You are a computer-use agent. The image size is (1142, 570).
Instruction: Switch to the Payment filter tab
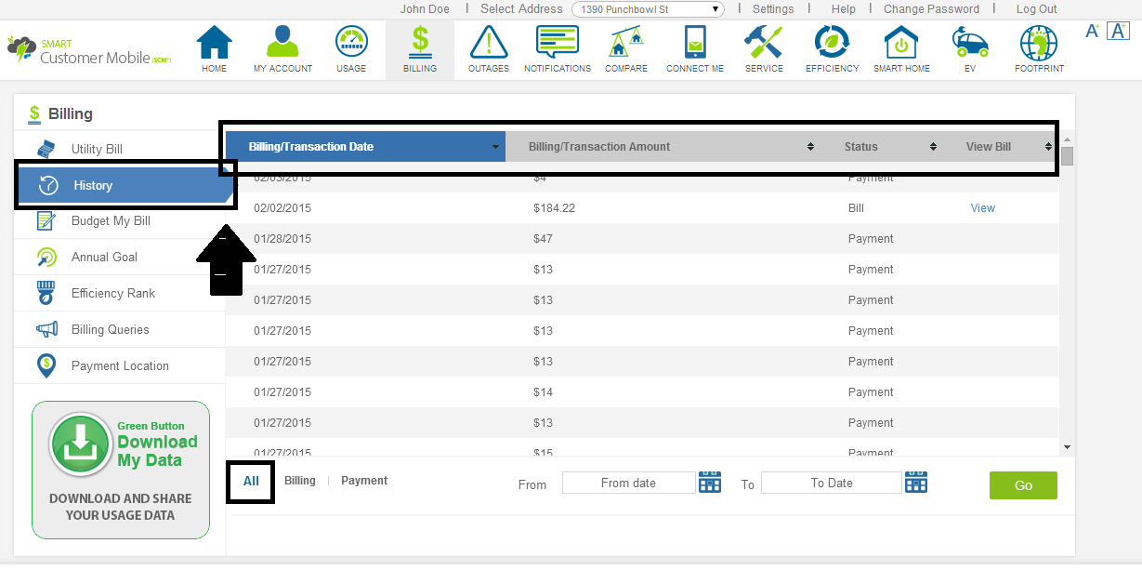[364, 481]
